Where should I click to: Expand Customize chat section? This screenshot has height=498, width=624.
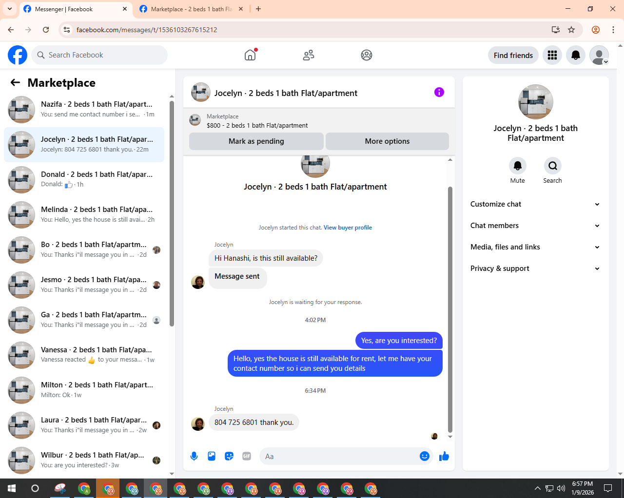[535, 204]
